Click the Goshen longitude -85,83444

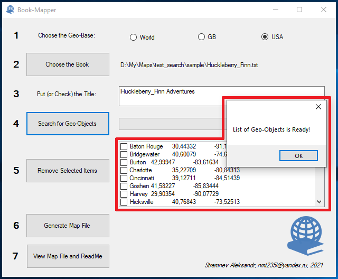point(206,186)
